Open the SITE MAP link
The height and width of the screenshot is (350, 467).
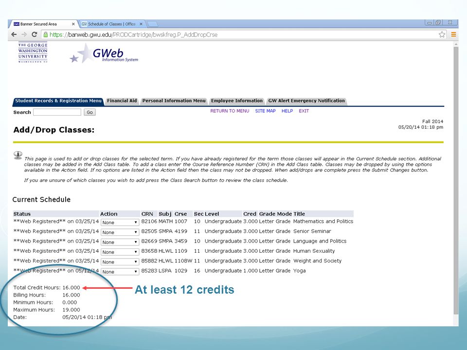click(266, 111)
